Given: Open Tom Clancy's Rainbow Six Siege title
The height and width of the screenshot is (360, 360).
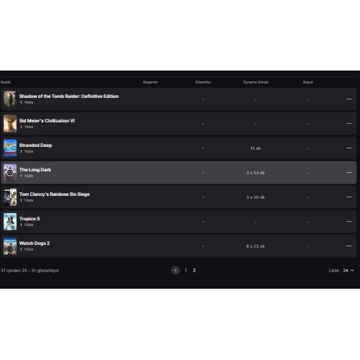Looking at the screenshot, I should coord(55,194).
